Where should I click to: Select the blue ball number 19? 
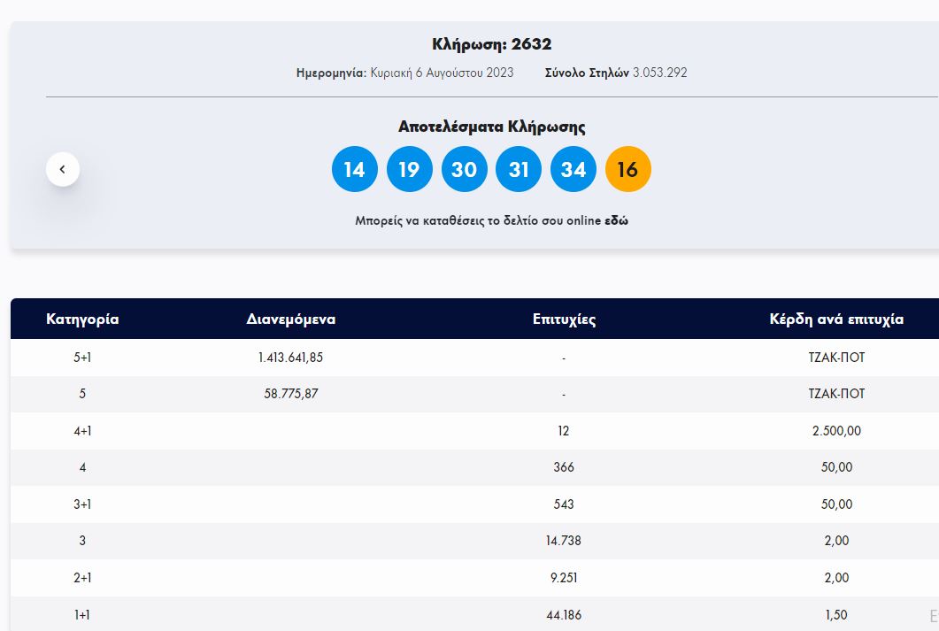pyautogui.click(x=409, y=169)
